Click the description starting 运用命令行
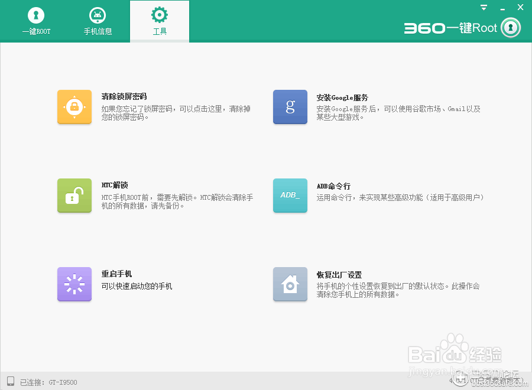532x390 pixels. click(x=400, y=197)
